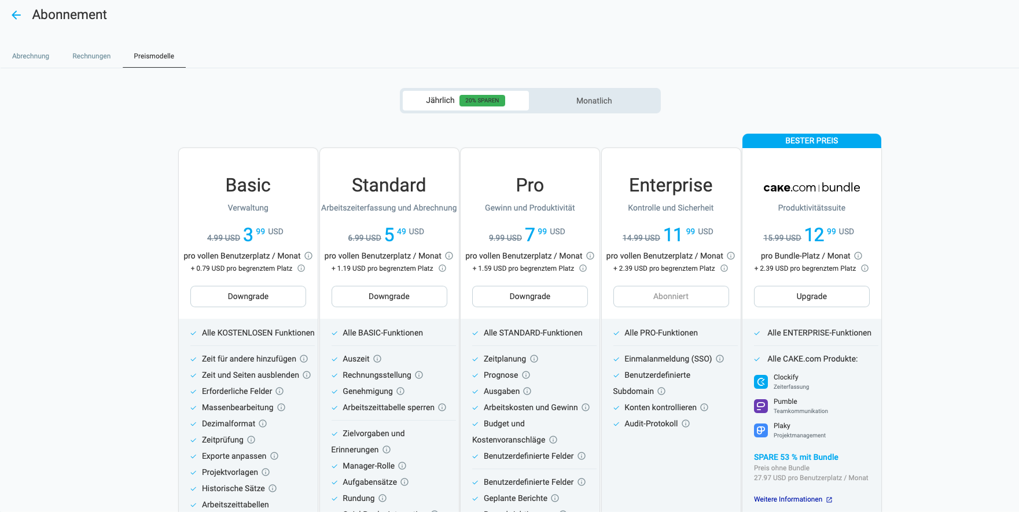Screen dimensions: 1019x512
Task: Show info for Basic's 0.79 USD begrenztem Platz
Action: click(301, 268)
